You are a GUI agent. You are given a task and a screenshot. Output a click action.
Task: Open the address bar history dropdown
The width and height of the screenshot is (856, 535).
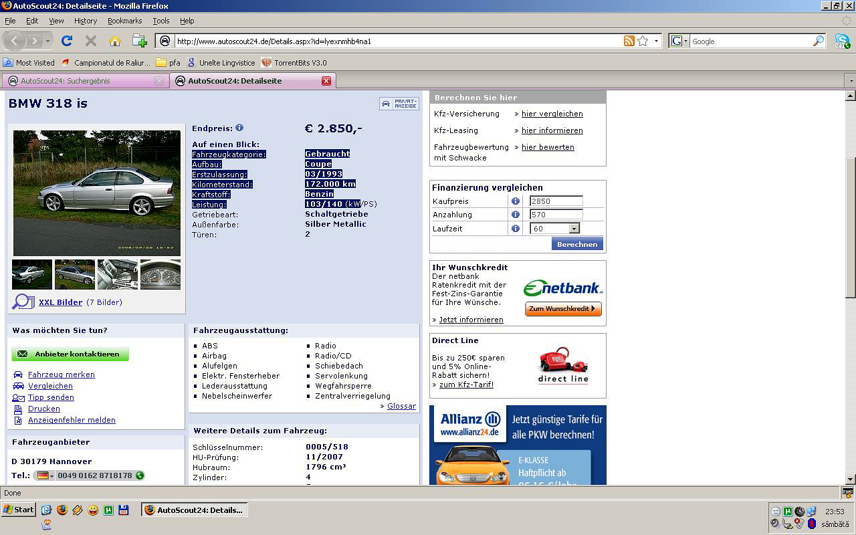pos(656,41)
